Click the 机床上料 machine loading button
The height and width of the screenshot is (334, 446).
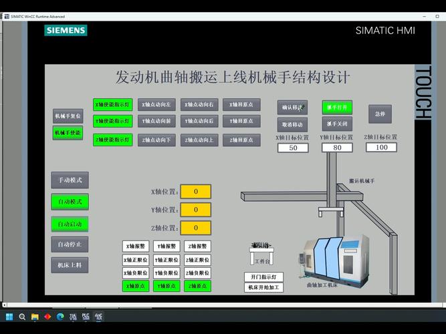point(70,265)
